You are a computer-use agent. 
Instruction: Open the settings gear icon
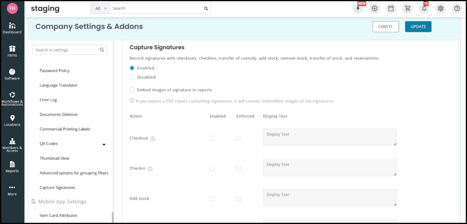tap(441, 8)
